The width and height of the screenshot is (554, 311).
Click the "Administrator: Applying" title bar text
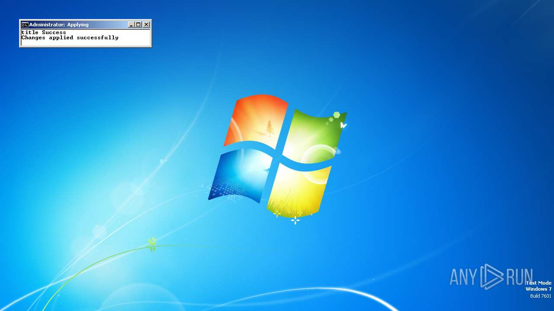59,25
